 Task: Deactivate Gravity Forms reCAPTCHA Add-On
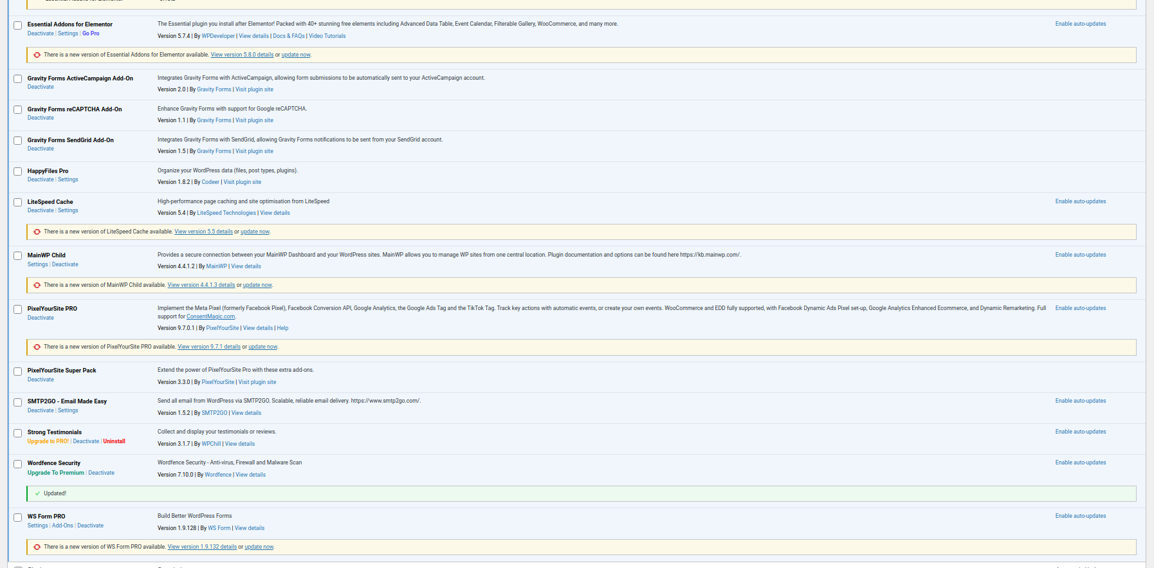(41, 118)
